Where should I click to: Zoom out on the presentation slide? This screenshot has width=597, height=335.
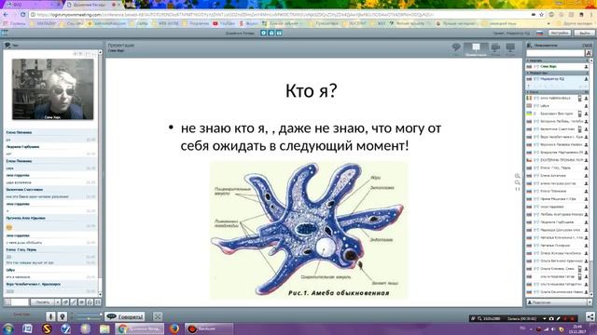517,182
